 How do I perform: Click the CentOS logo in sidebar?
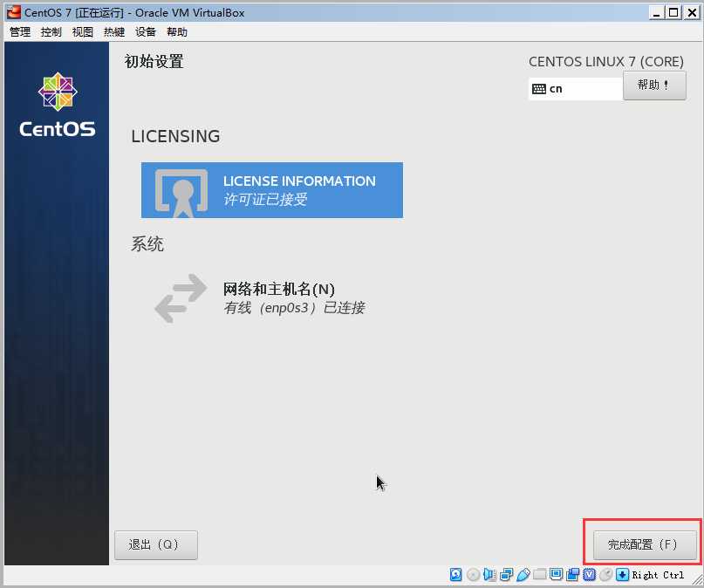(58, 105)
